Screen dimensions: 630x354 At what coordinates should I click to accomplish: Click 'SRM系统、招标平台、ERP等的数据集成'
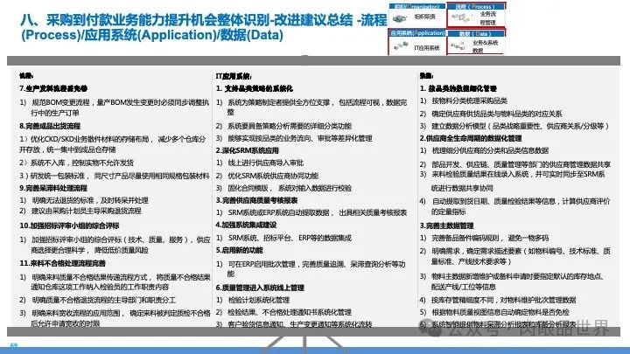290,238
